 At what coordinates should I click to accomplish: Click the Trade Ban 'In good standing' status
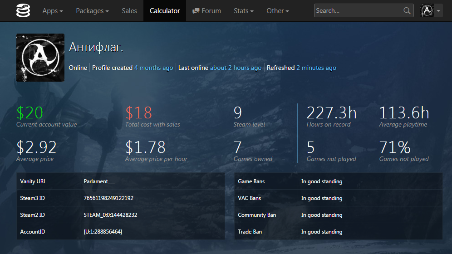pos(322,231)
